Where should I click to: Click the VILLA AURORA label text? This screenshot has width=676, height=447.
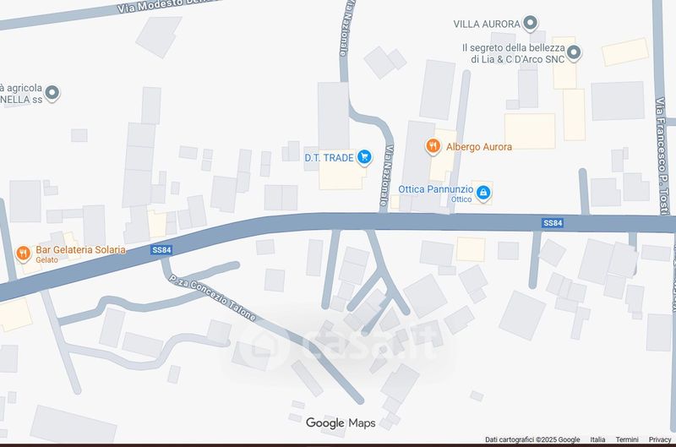pos(487,25)
